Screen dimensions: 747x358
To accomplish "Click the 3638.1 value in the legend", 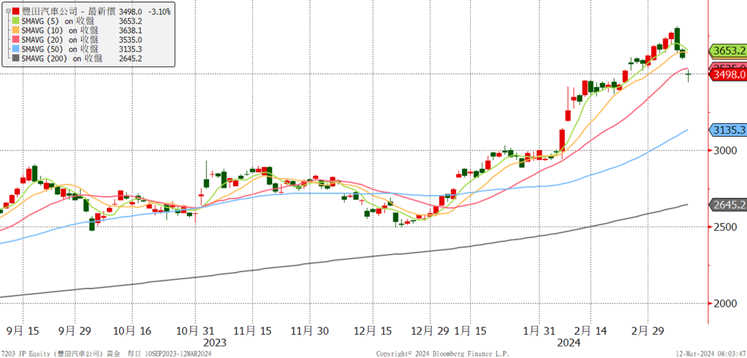I will coord(132,31).
